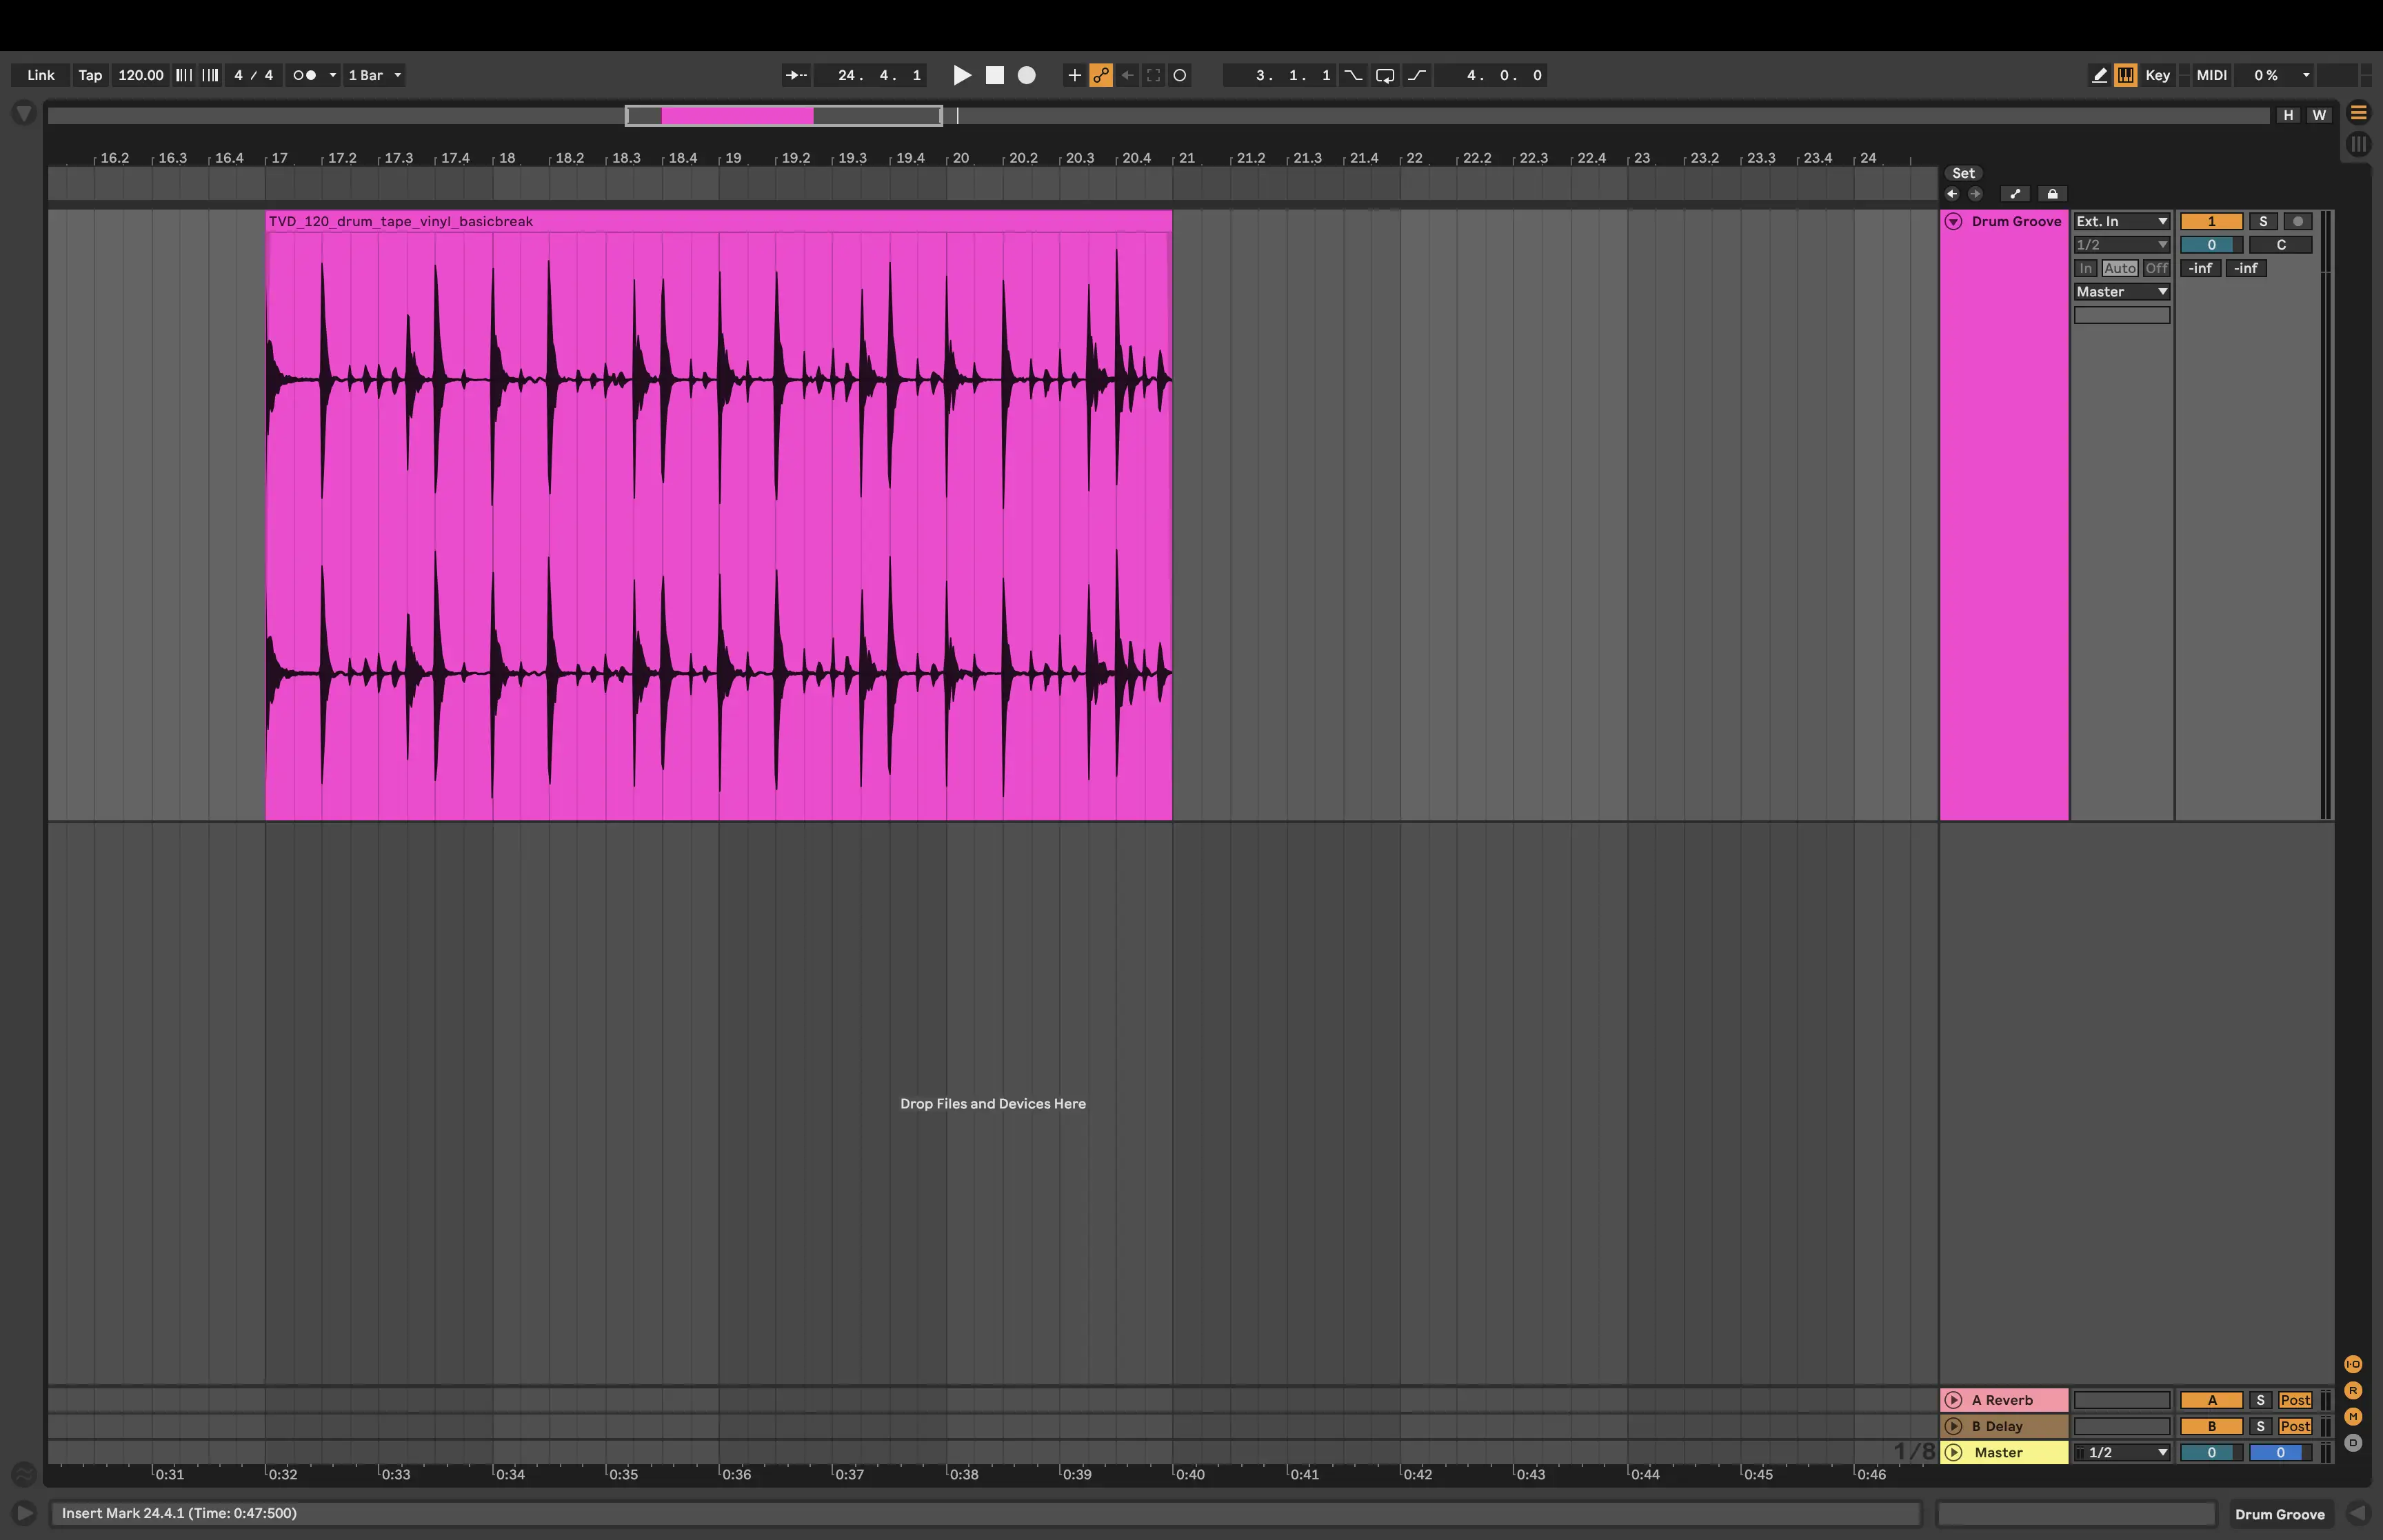Open the 1/2 input channel dropdown

2121,245
